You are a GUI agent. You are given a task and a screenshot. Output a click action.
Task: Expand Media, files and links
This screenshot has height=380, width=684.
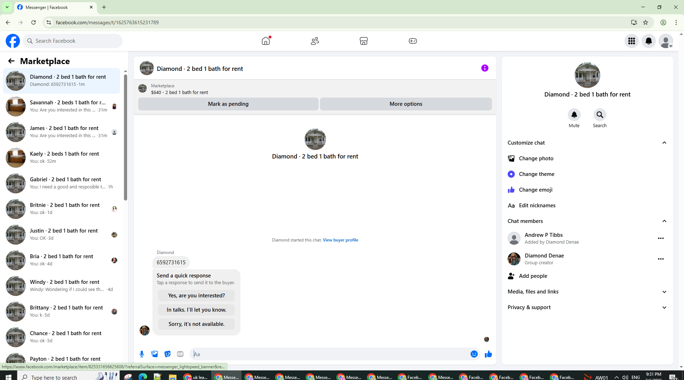click(587, 292)
